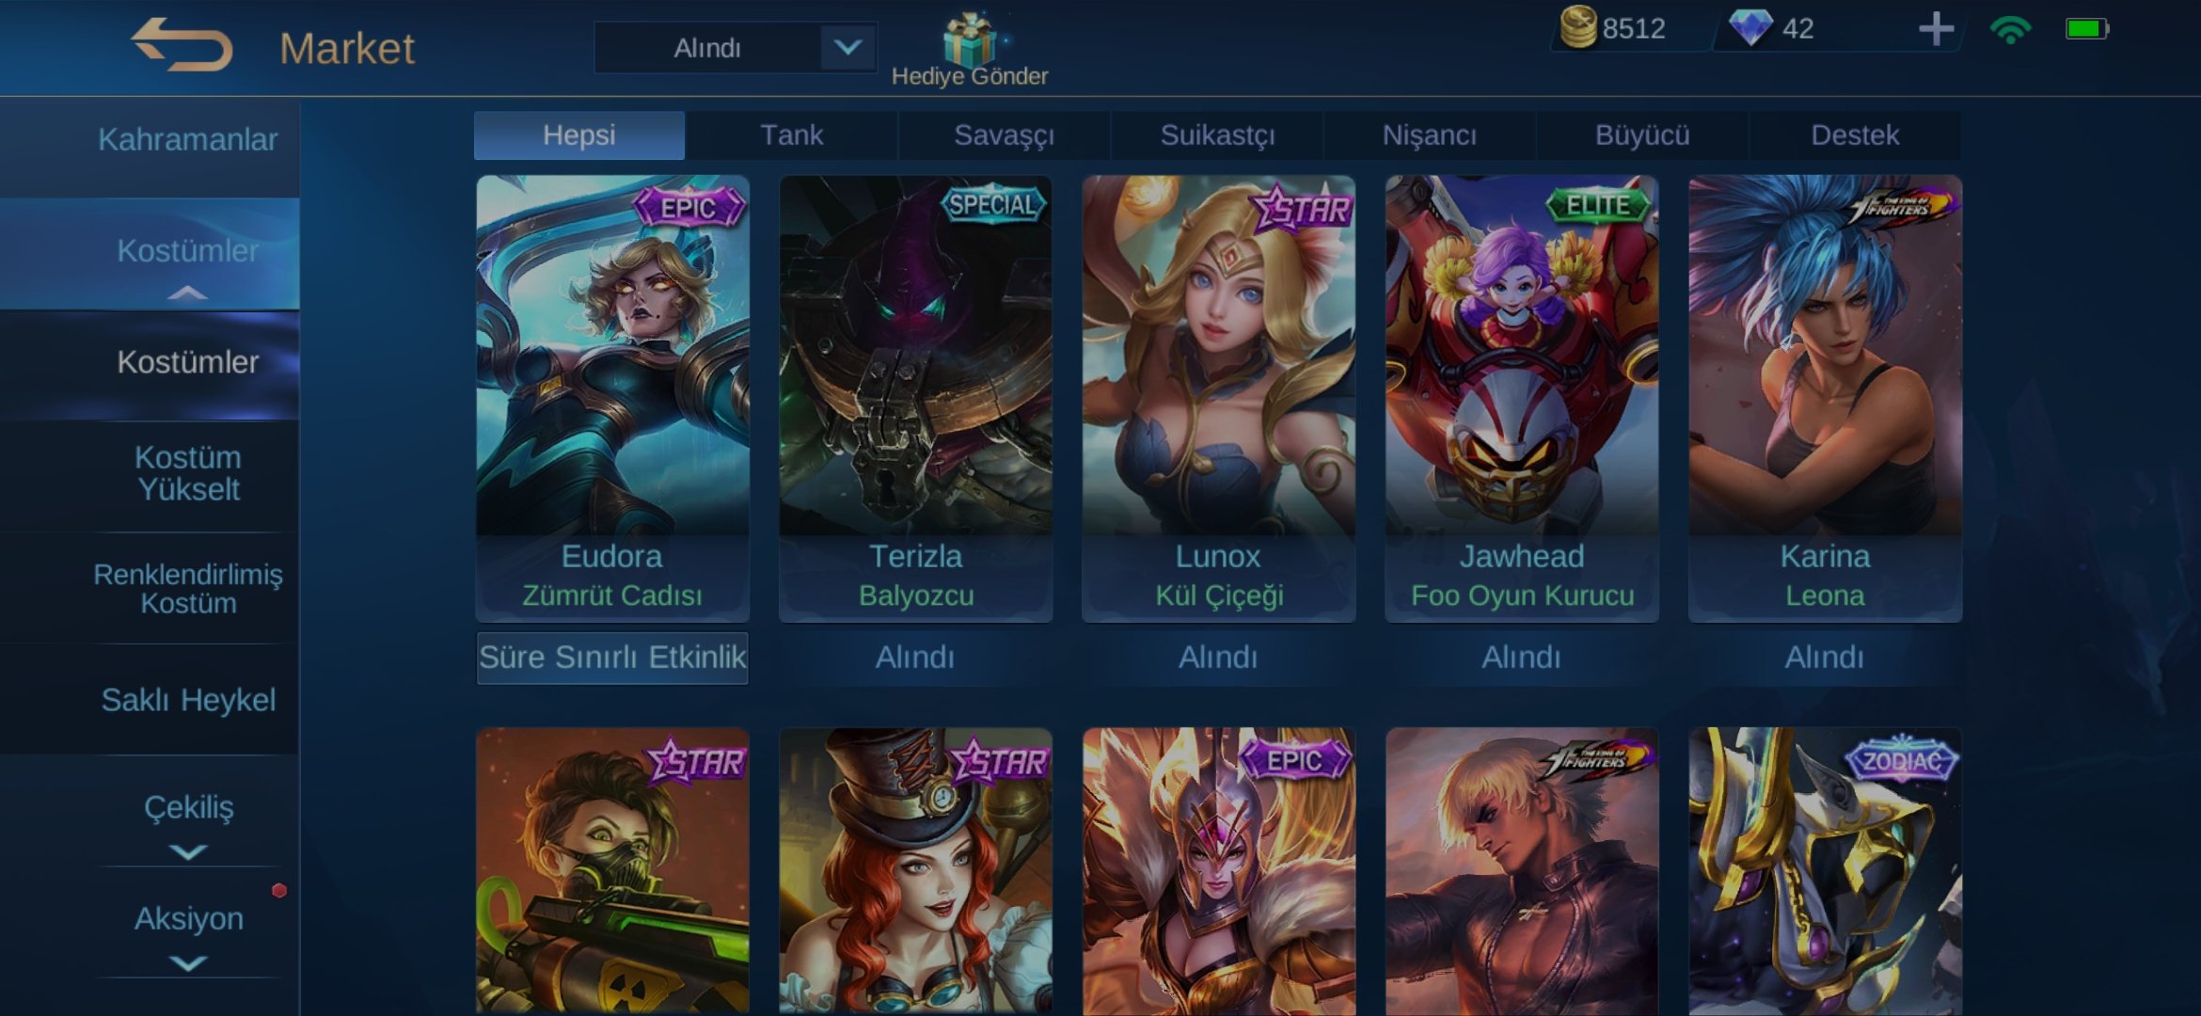Click the Süre Sınırlı Etkinlik button
This screenshot has width=2201, height=1016.
click(612, 658)
